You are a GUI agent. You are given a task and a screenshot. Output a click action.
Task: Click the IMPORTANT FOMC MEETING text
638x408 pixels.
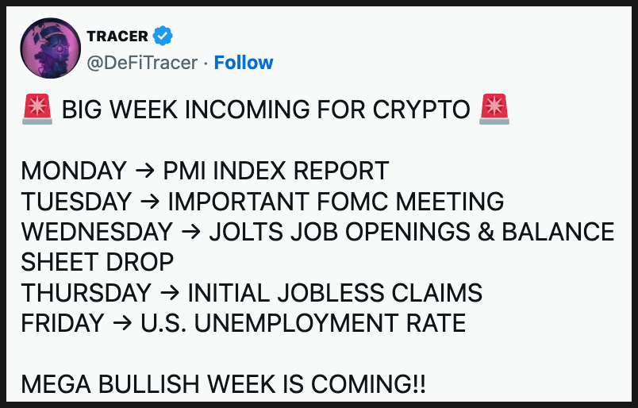pyautogui.click(x=336, y=202)
